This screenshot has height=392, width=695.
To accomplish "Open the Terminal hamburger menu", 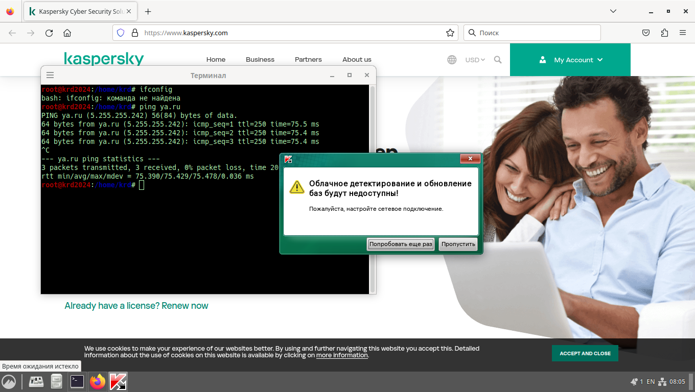I will click(x=50, y=75).
